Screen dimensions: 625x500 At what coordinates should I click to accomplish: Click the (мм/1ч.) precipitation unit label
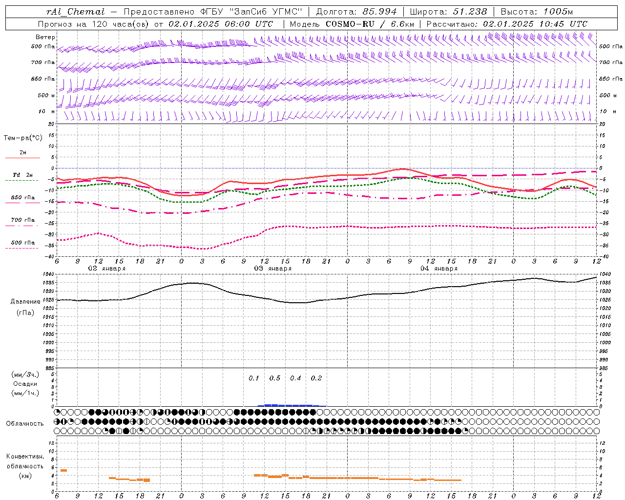click(25, 393)
